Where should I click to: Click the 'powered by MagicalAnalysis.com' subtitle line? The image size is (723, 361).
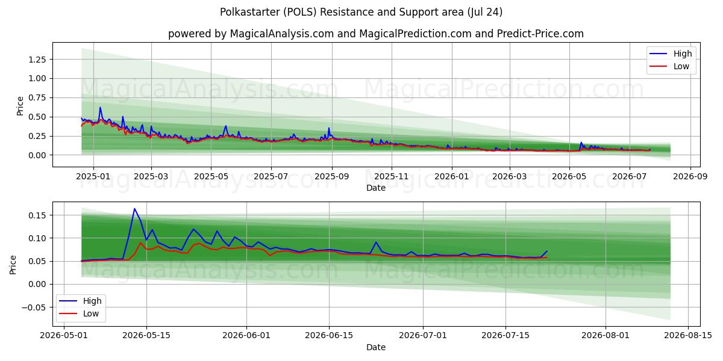pos(376,34)
